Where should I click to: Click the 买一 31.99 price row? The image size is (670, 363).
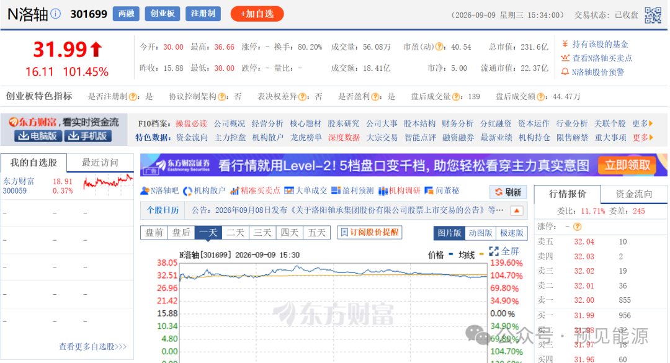tap(601, 316)
